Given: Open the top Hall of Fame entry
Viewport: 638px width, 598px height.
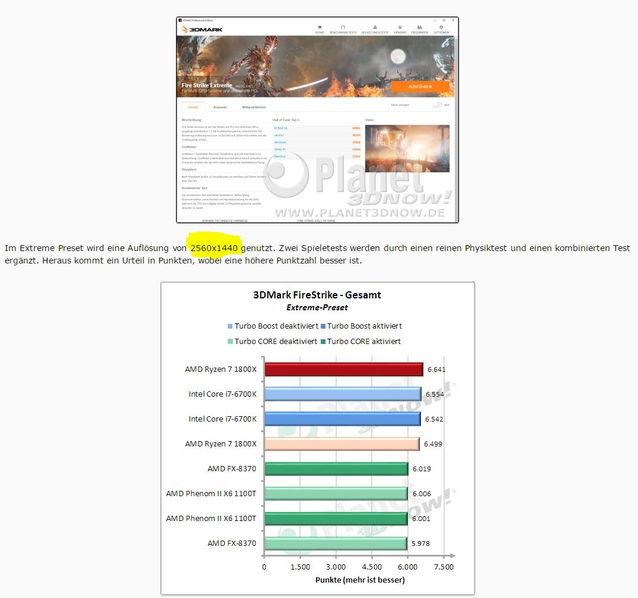Looking at the screenshot, I should [x=317, y=128].
